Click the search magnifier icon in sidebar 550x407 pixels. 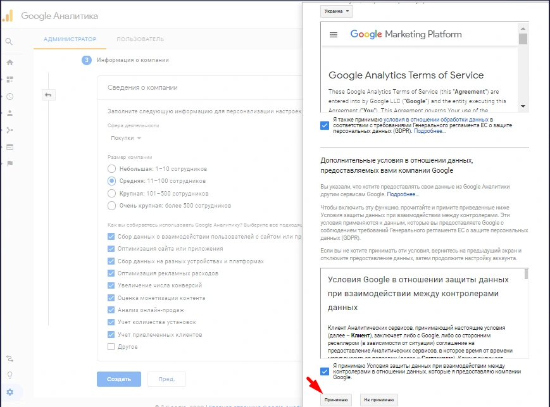click(x=9, y=42)
